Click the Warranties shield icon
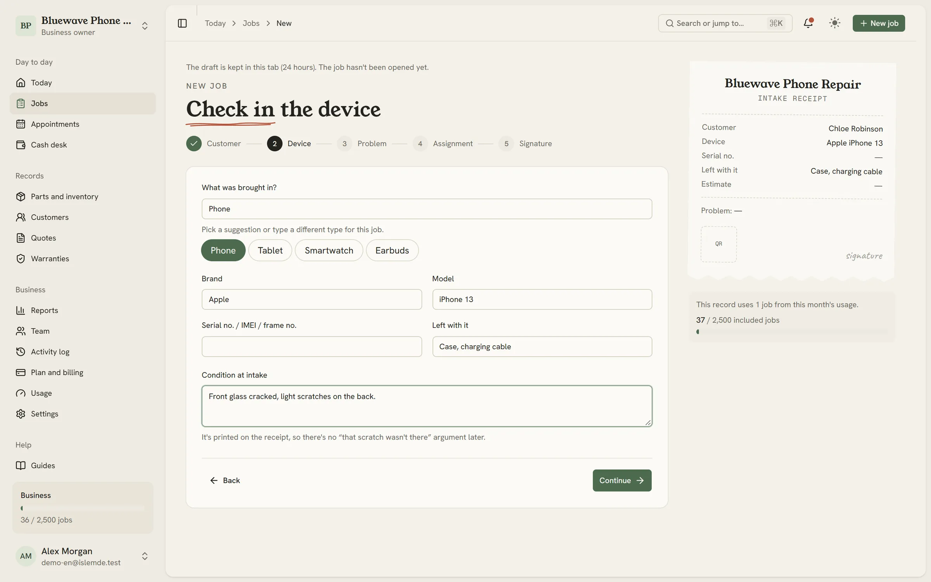 (x=21, y=258)
